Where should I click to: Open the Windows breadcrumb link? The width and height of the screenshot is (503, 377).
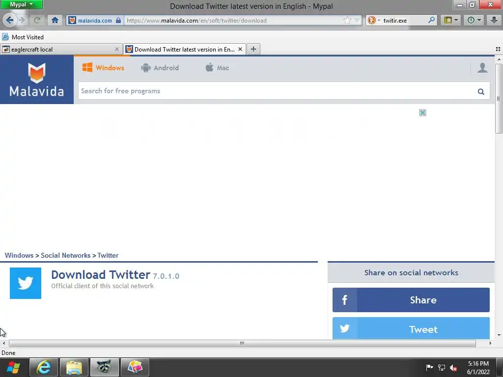(19, 255)
